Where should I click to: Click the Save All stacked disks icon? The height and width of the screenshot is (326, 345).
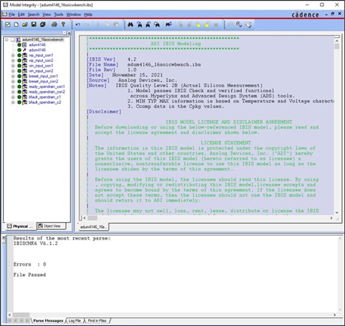(43, 25)
